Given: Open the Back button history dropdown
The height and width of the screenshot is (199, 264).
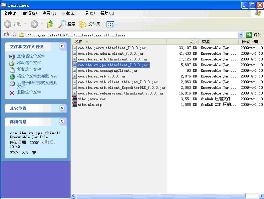Looking at the screenshot, I should click(x=25, y=24).
